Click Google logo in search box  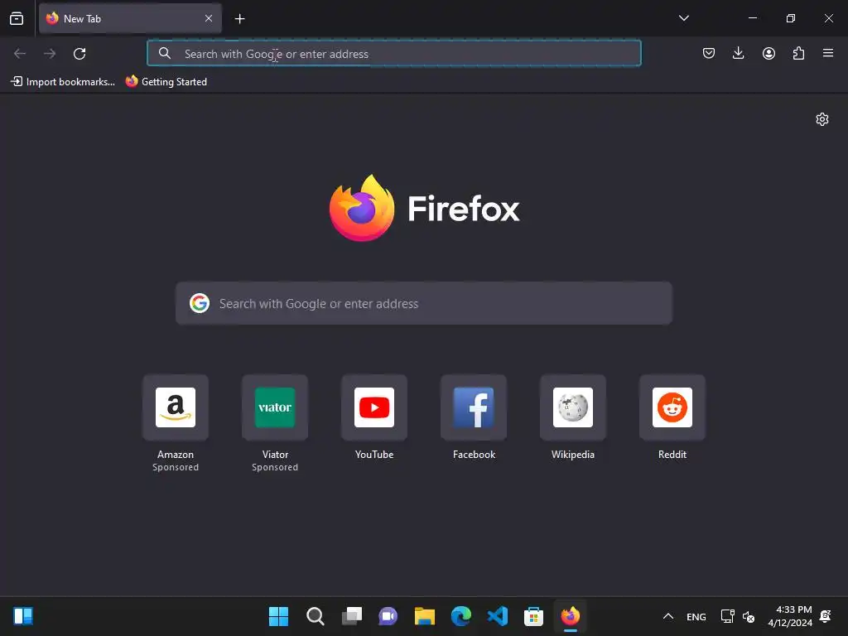pyautogui.click(x=200, y=303)
